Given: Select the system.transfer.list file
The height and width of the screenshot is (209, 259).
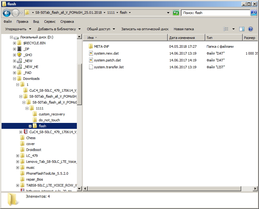Looking at the screenshot, I should click(109, 67).
